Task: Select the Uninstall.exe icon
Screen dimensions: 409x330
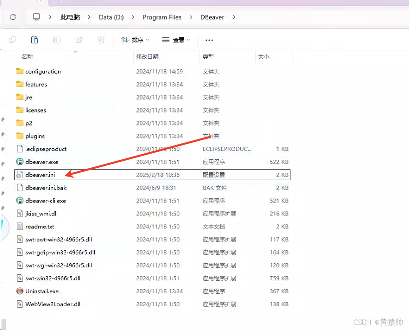Action: tap(19, 291)
